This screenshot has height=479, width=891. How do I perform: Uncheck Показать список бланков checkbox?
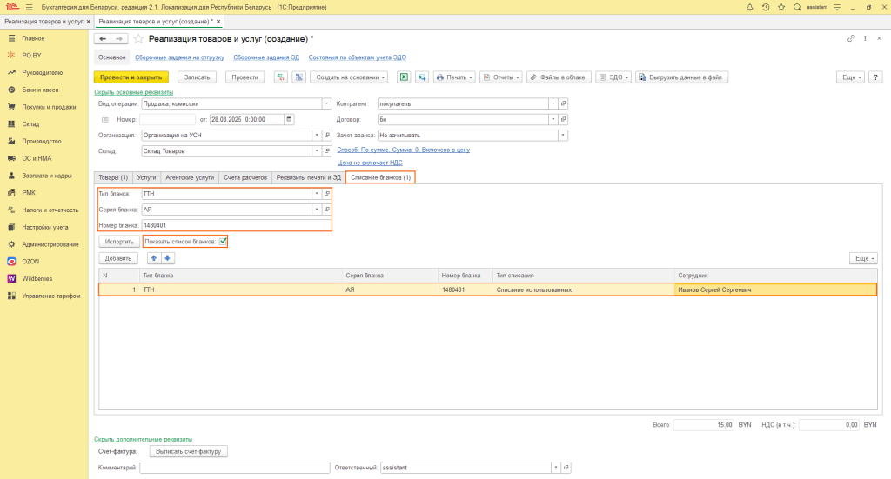point(224,241)
